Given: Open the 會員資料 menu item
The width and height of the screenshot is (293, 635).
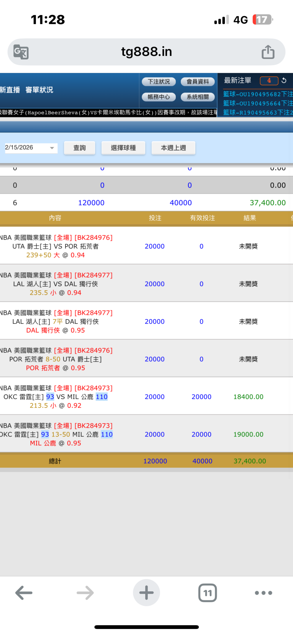Looking at the screenshot, I should pos(198,82).
